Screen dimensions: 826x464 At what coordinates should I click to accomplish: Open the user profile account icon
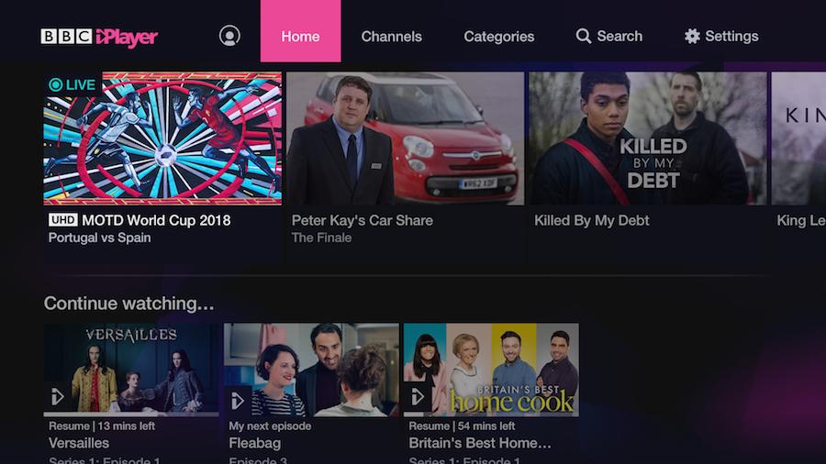(229, 36)
